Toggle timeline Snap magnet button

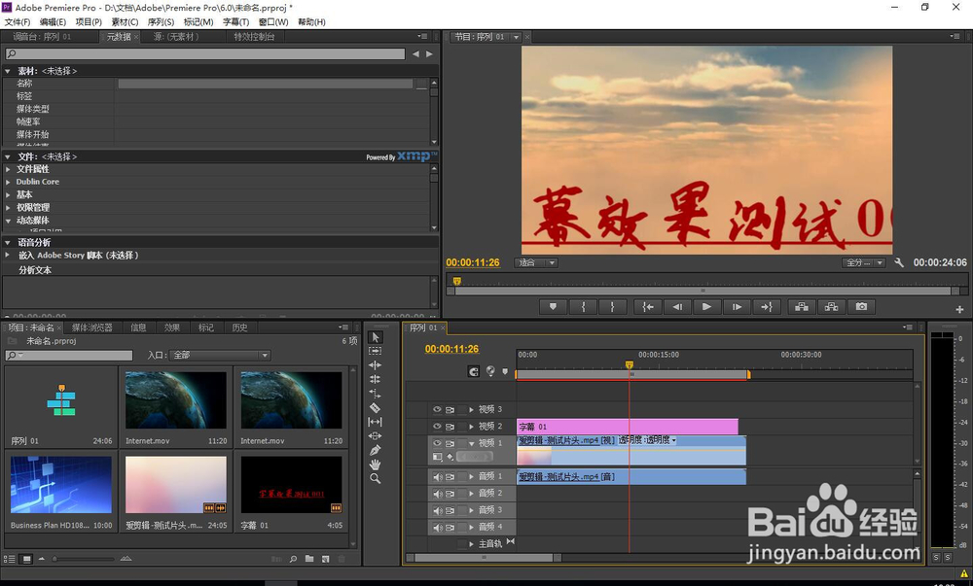474,371
